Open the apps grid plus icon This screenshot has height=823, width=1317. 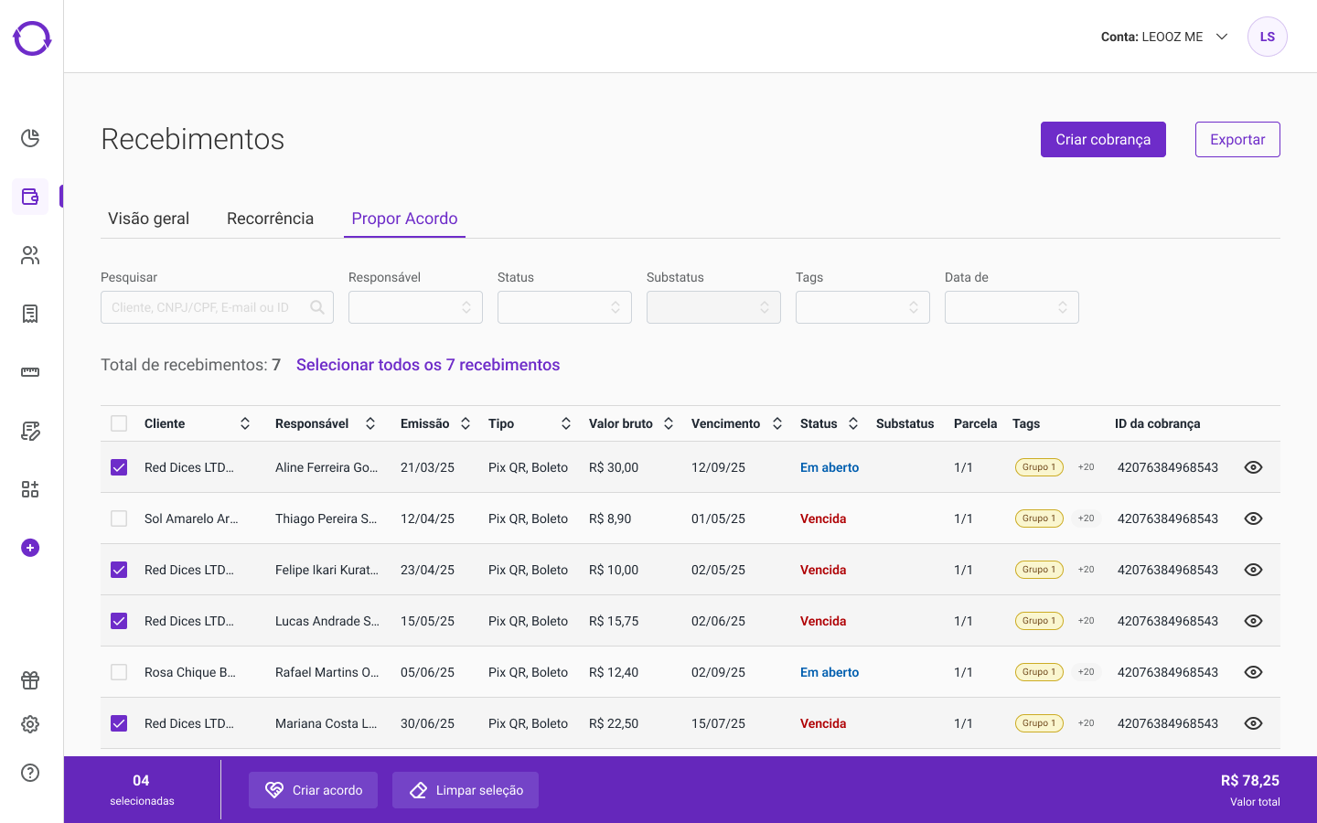(x=30, y=489)
